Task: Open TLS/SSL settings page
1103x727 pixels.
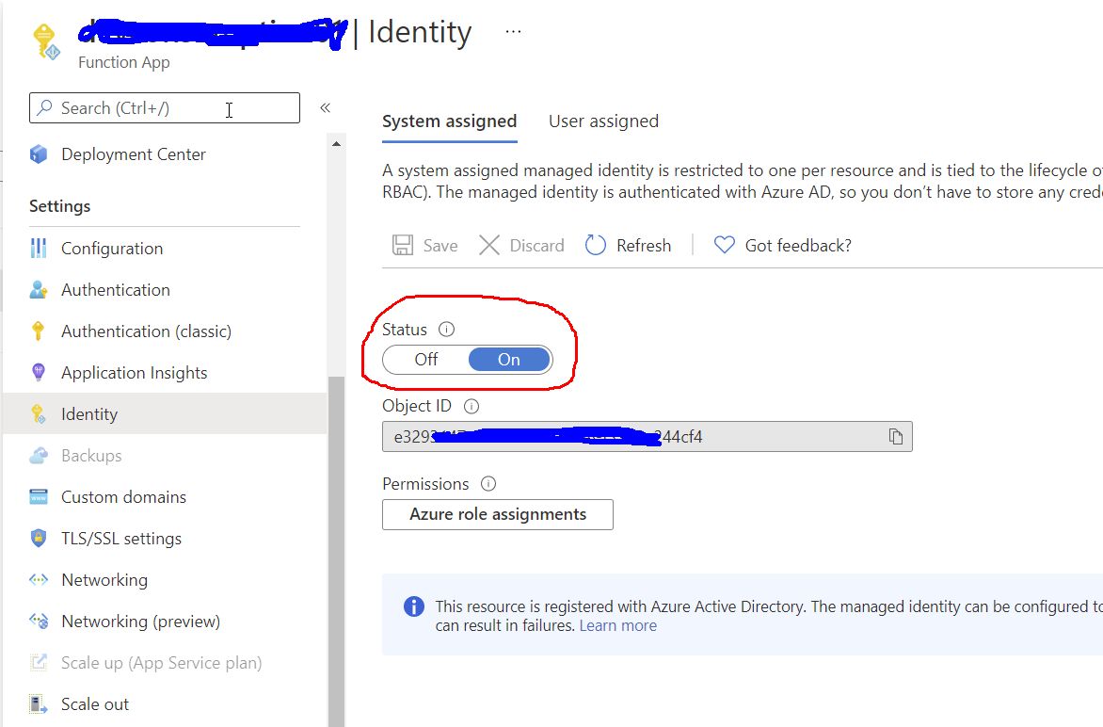Action: 121,539
